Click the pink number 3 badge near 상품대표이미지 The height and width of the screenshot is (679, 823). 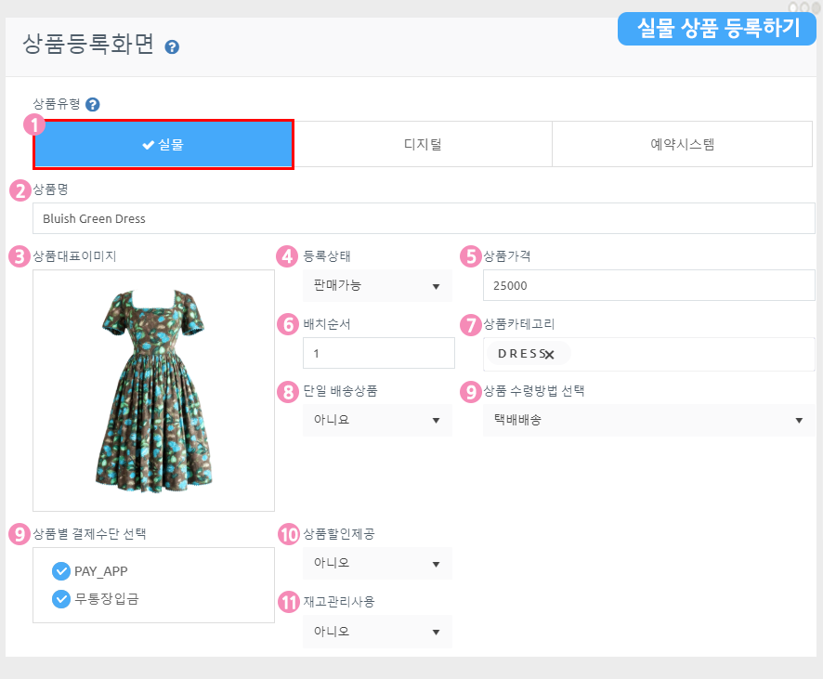click(x=19, y=256)
